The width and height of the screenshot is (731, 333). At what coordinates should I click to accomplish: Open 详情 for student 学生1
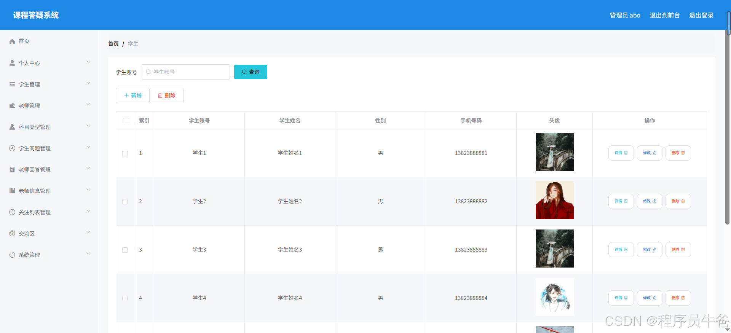pyautogui.click(x=621, y=153)
